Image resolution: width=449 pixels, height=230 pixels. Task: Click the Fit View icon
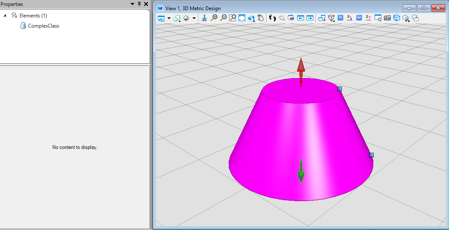coord(242,18)
